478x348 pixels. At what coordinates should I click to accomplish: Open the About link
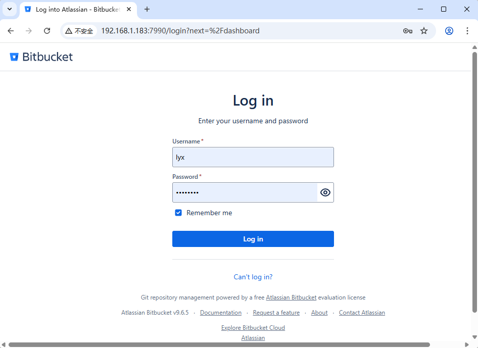pyautogui.click(x=319, y=313)
